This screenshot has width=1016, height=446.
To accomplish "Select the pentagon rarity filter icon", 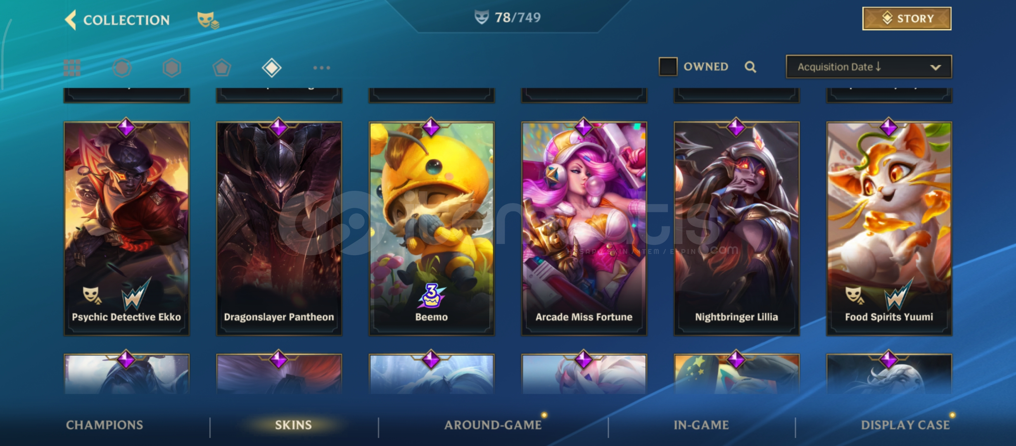I will click(x=222, y=68).
